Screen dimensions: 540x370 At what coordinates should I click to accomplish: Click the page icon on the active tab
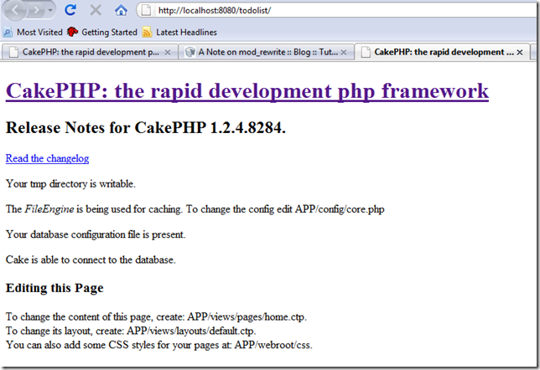click(366, 52)
